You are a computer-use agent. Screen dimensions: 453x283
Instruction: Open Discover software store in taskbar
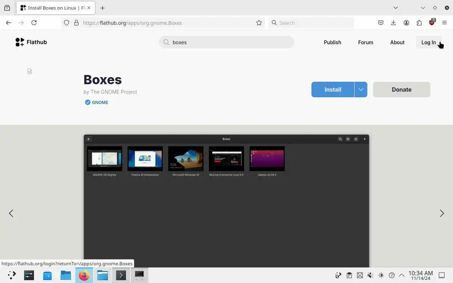[x=47, y=275]
